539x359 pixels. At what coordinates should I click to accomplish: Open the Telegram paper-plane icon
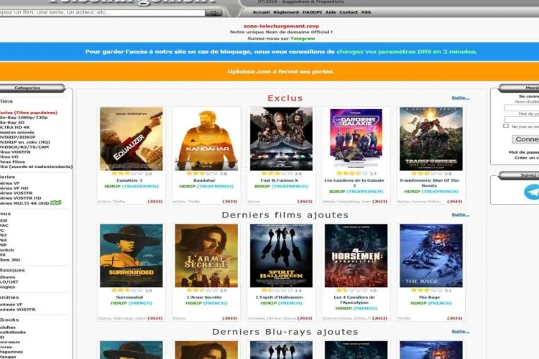532,192
